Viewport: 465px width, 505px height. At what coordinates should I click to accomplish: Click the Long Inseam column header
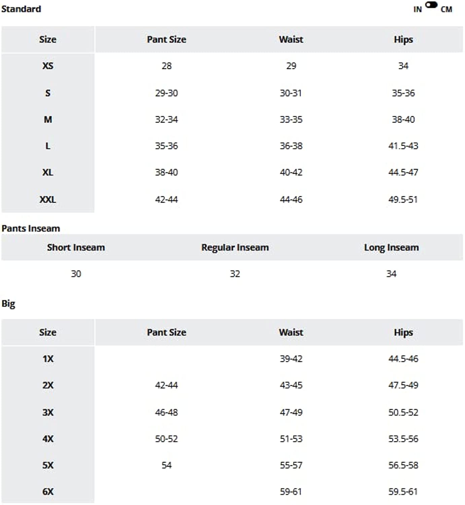(391, 247)
